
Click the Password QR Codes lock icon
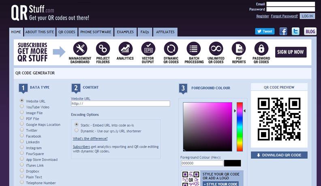click(261, 49)
